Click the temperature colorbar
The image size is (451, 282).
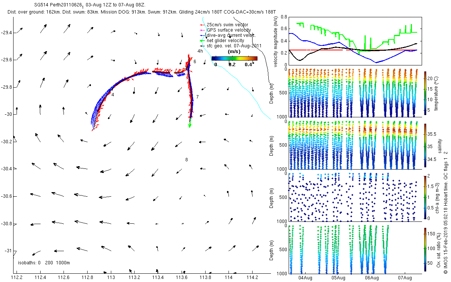[425, 93]
